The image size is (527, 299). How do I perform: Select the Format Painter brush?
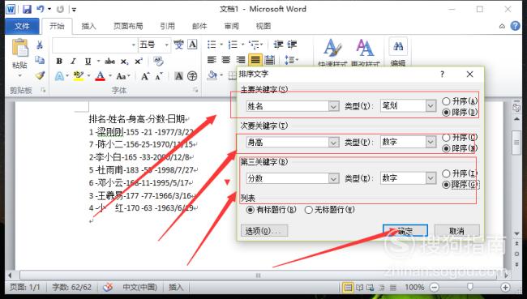tap(40, 75)
